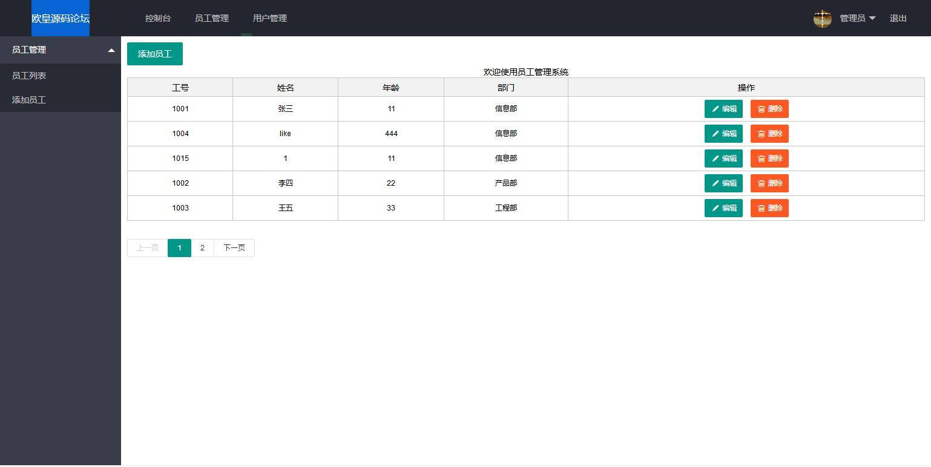Click the pencil icon to edit 张三
The width and height of the screenshot is (931, 467).
(716, 109)
